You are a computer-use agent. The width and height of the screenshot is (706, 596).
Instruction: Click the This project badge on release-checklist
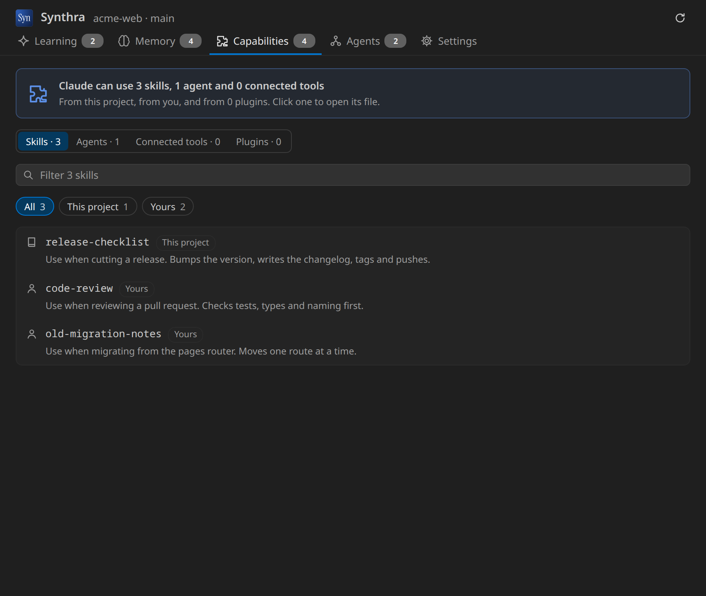186,243
